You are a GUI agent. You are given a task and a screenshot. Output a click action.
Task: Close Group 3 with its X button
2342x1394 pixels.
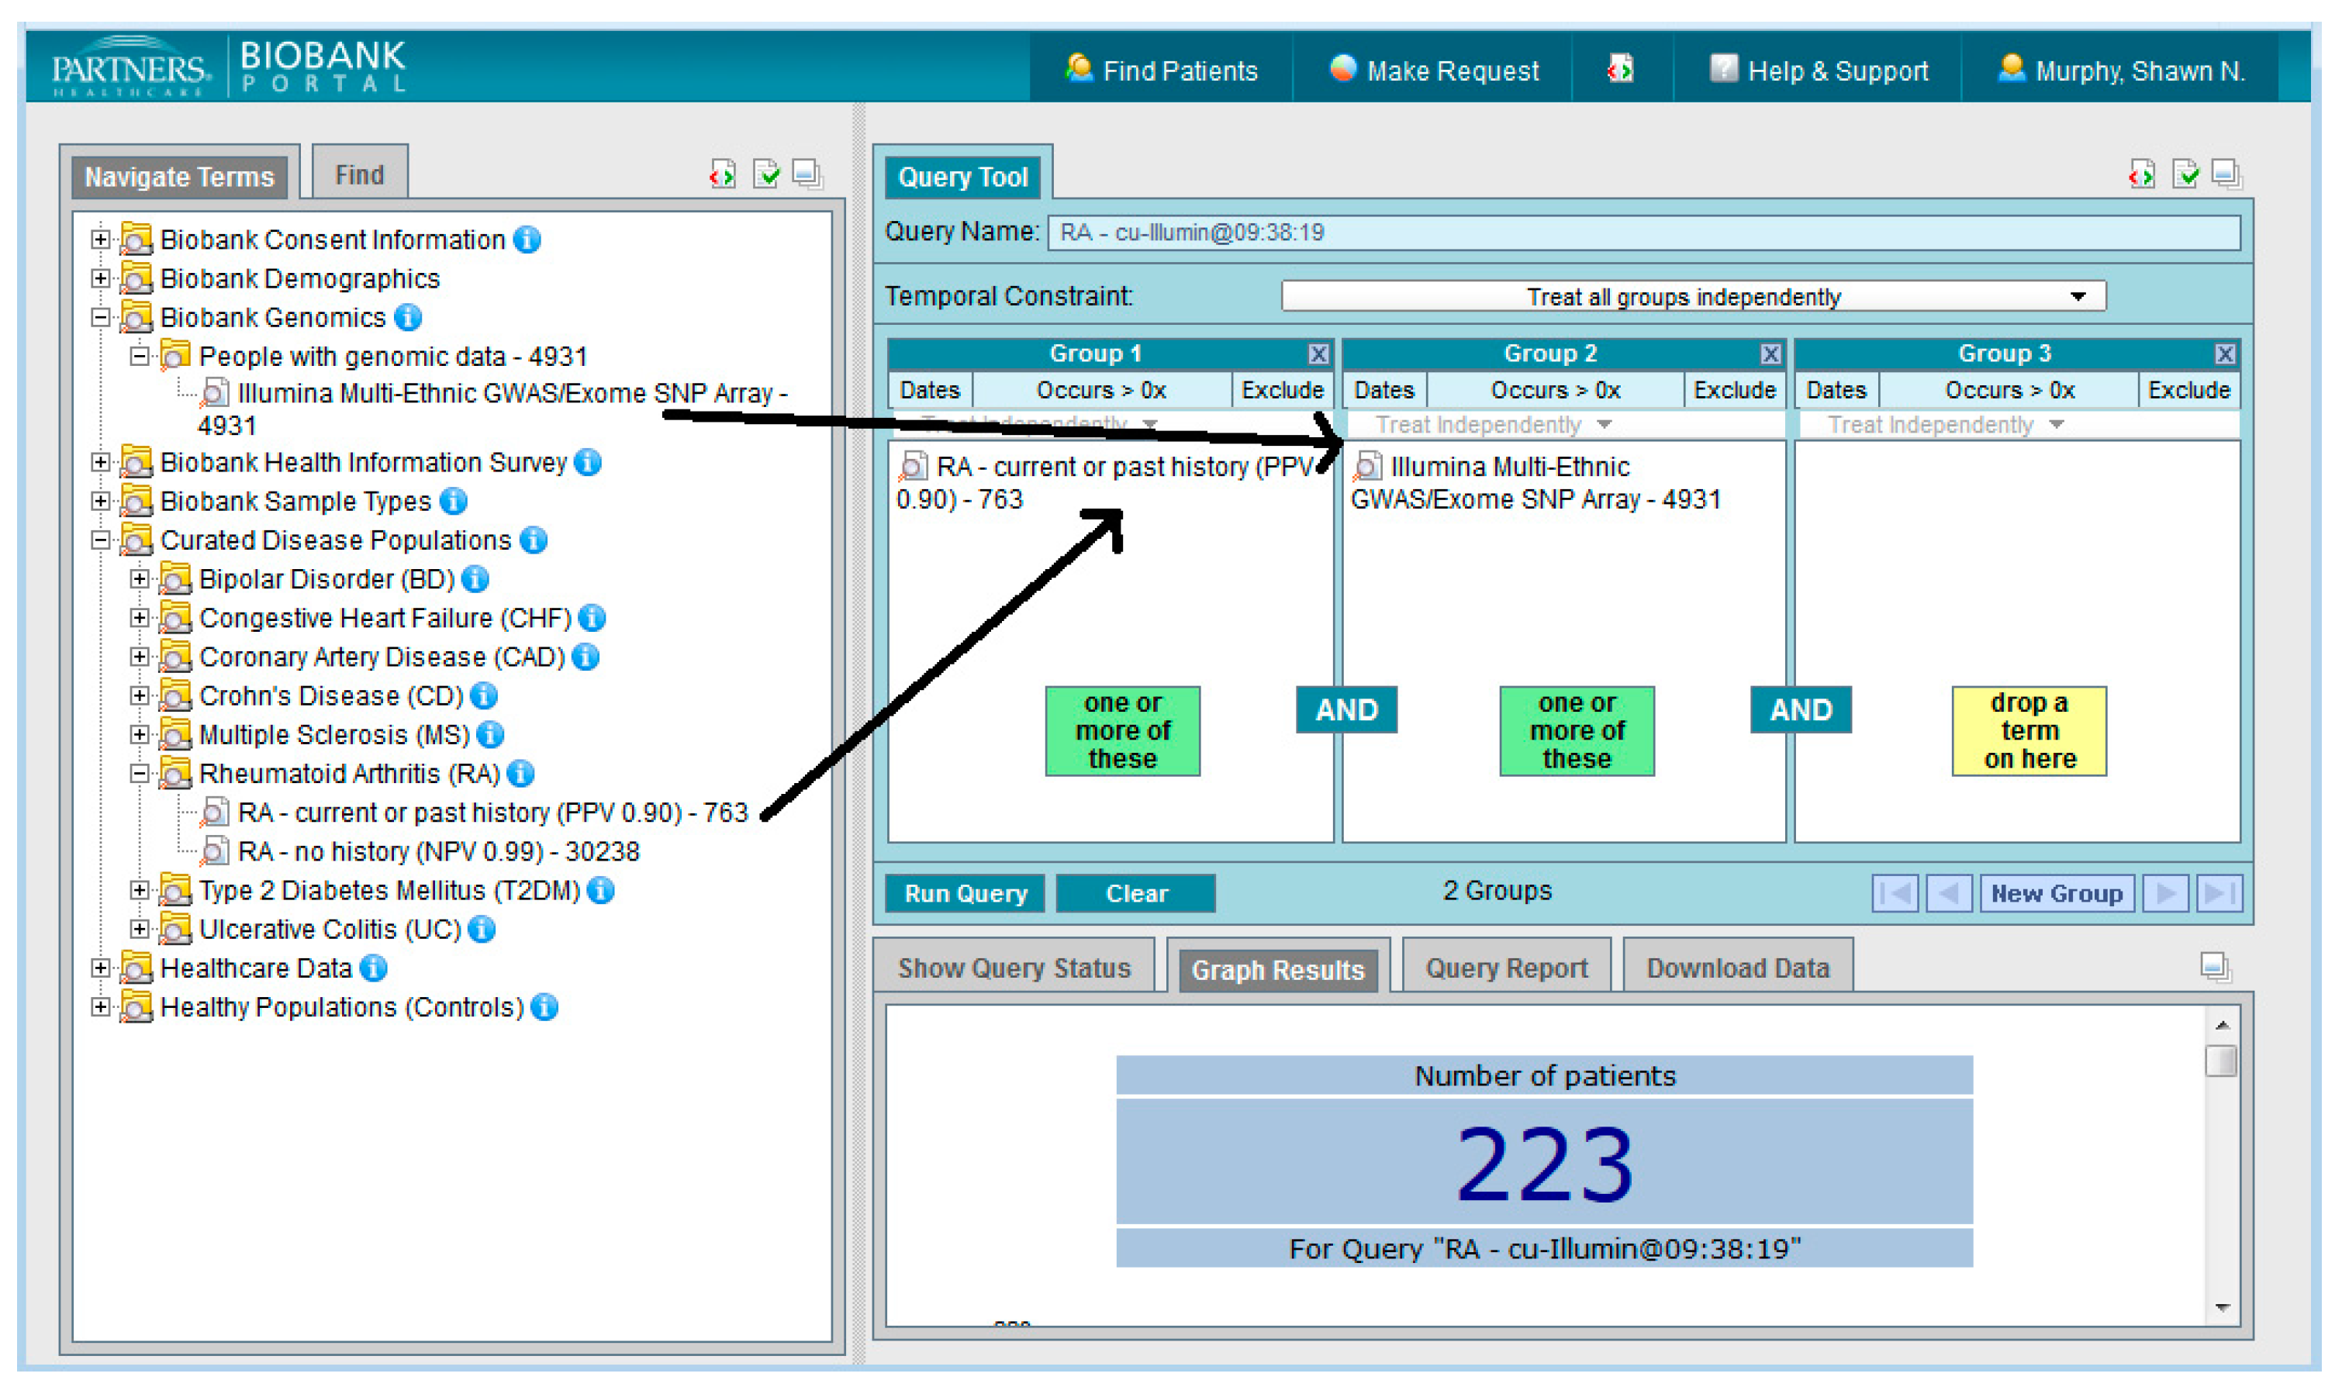tap(2225, 354)
